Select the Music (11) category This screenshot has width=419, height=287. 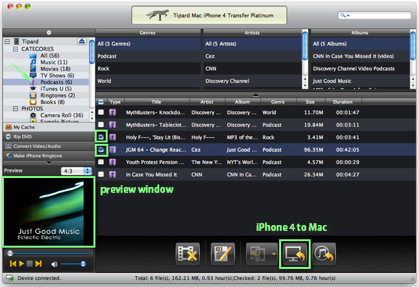[54, 63]
